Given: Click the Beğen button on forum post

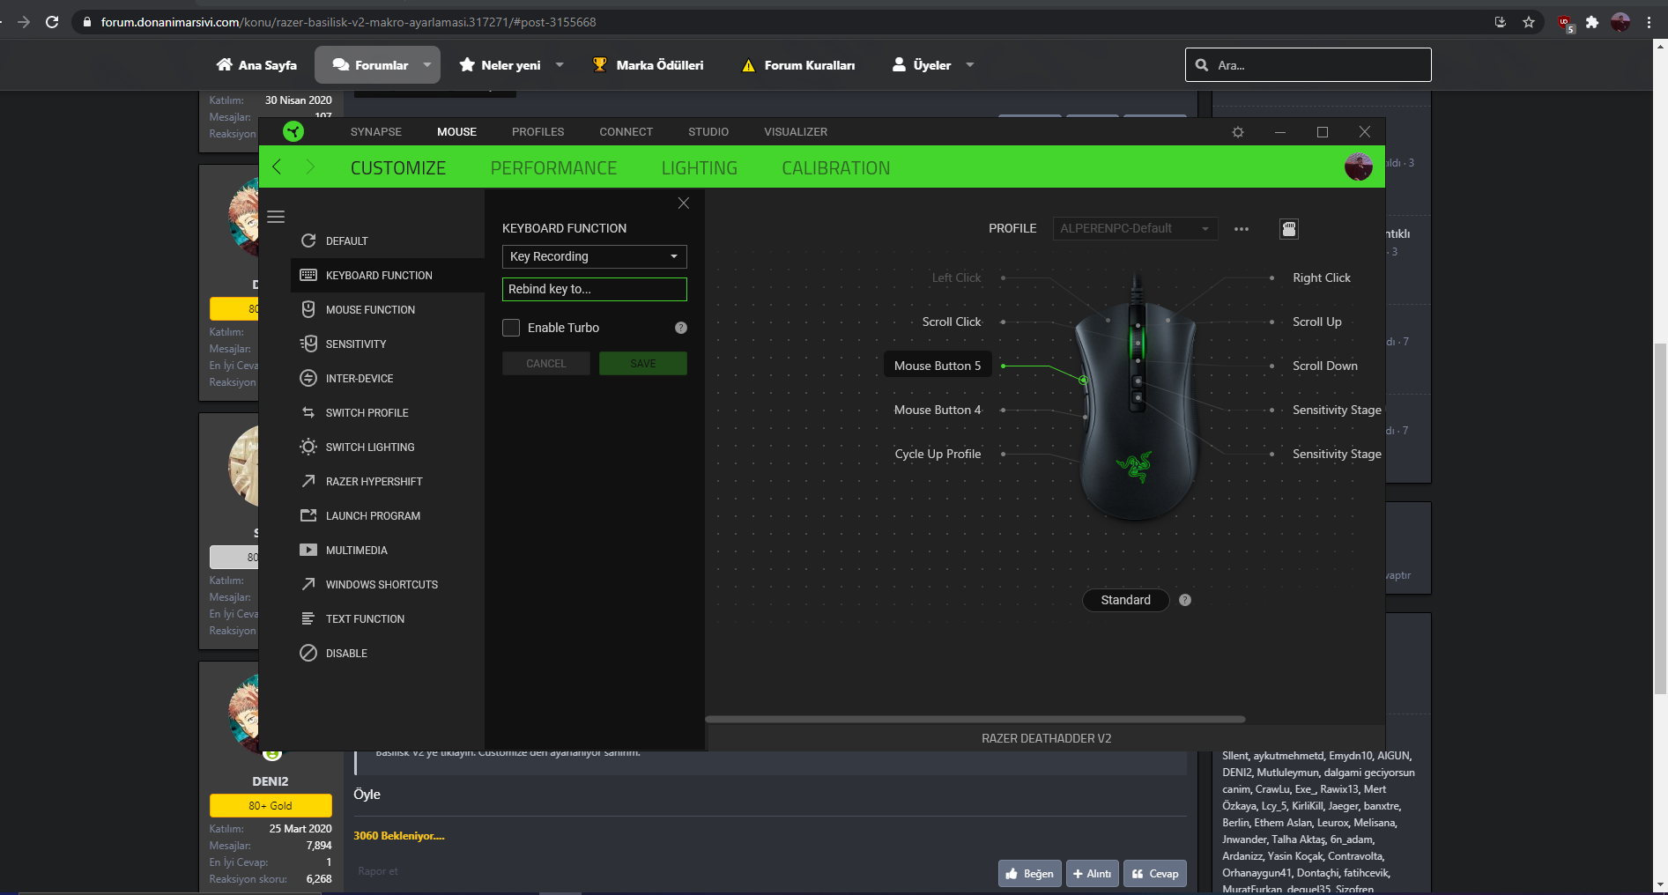Looking at the screenshot, I should pos(1030,874).
